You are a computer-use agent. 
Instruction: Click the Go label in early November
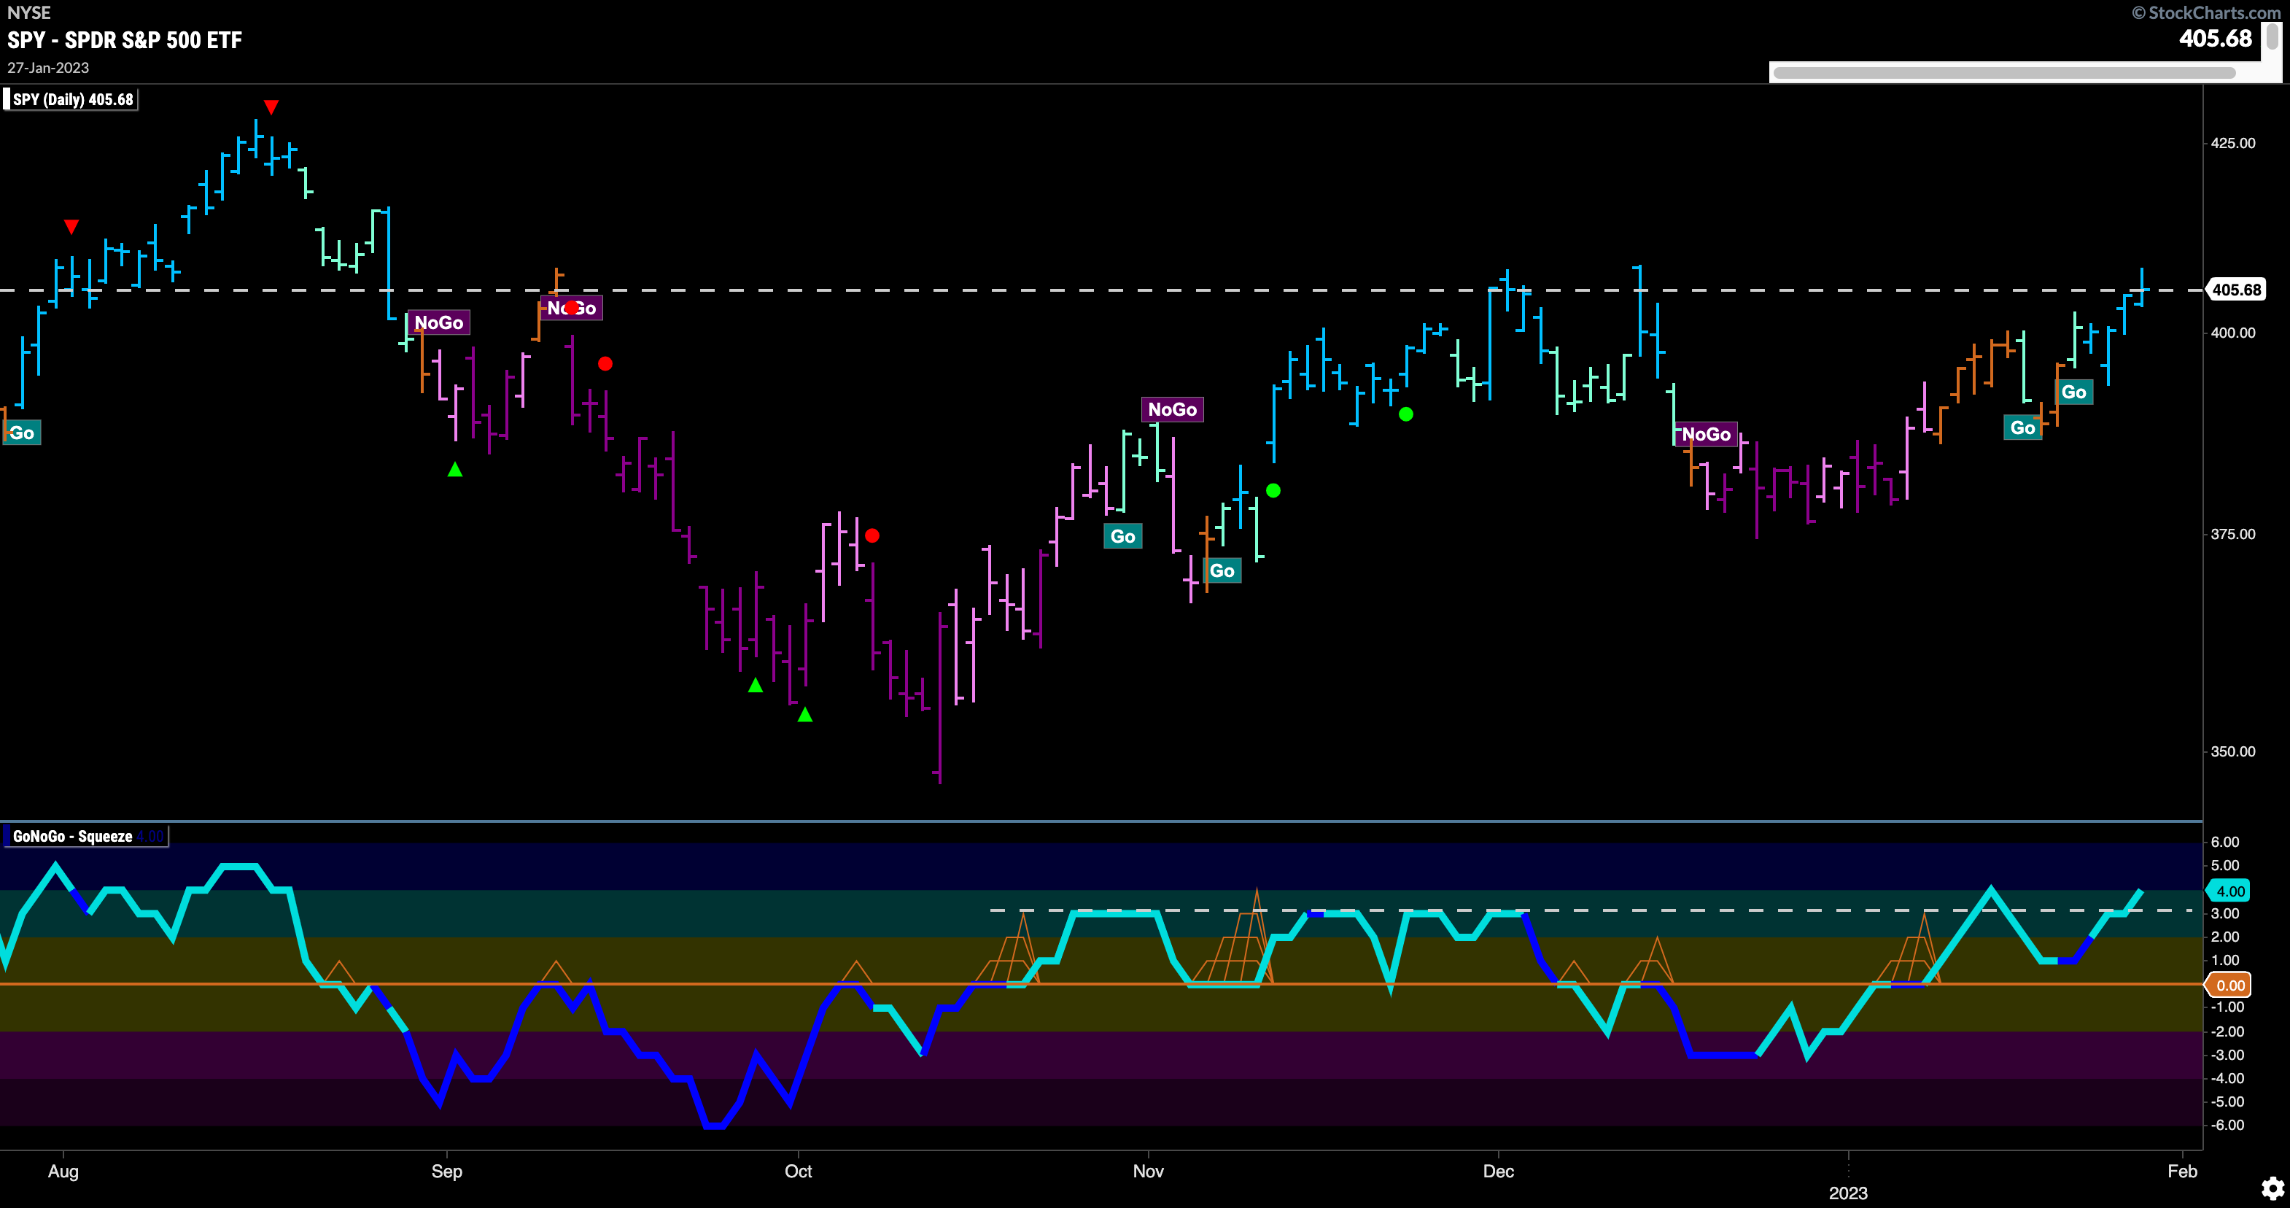click(x=1222, y=570)
